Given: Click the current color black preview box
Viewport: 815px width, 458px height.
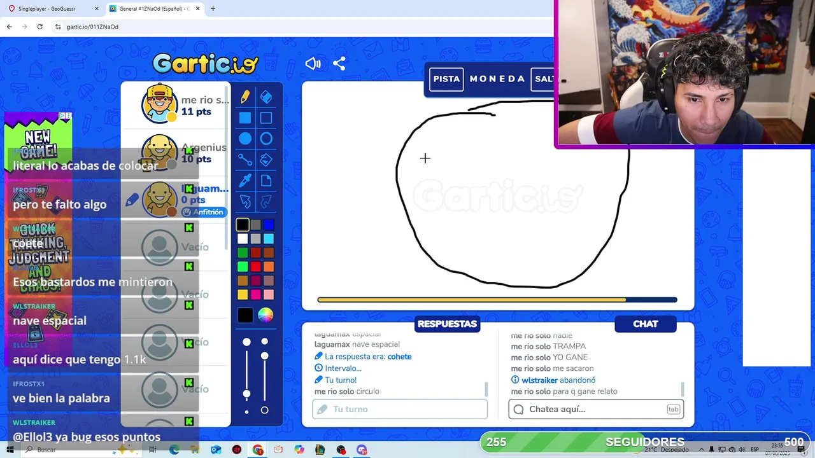Looking at the screenshot, I should click(245, 315).
